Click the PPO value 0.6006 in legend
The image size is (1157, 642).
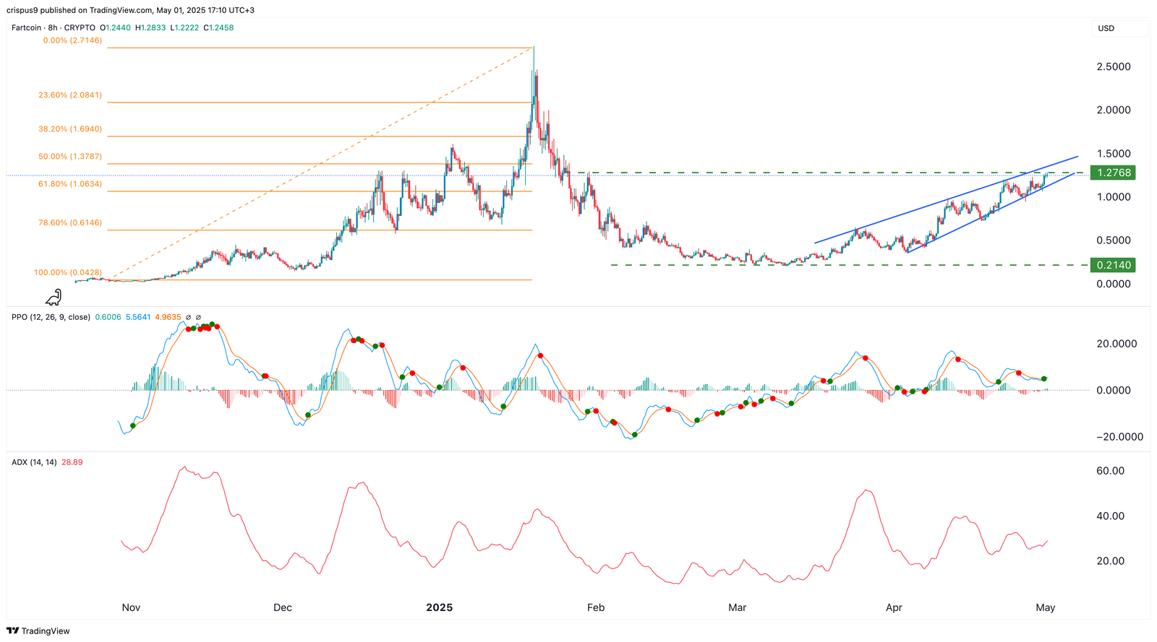point(108,317)
